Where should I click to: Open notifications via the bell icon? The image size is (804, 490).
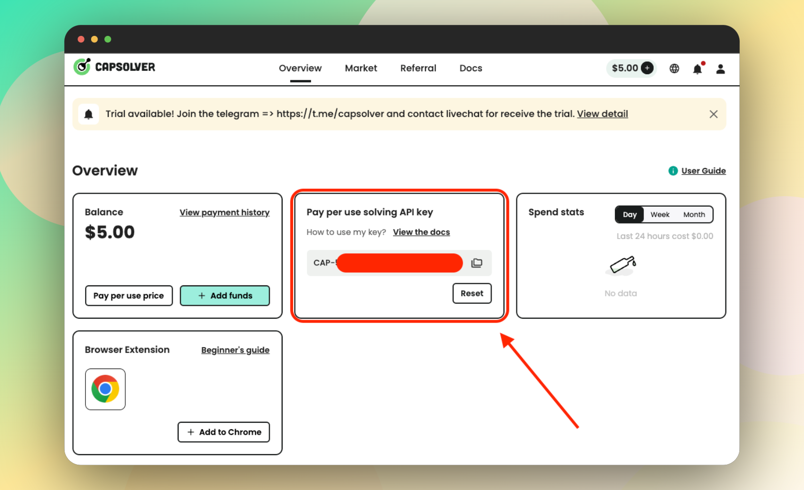click(x=698, y=69)
